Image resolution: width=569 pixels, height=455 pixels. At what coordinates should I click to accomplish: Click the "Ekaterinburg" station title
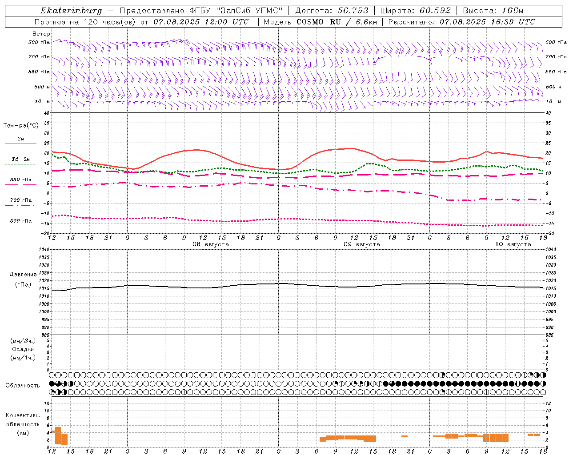click(x=71, y=11)
